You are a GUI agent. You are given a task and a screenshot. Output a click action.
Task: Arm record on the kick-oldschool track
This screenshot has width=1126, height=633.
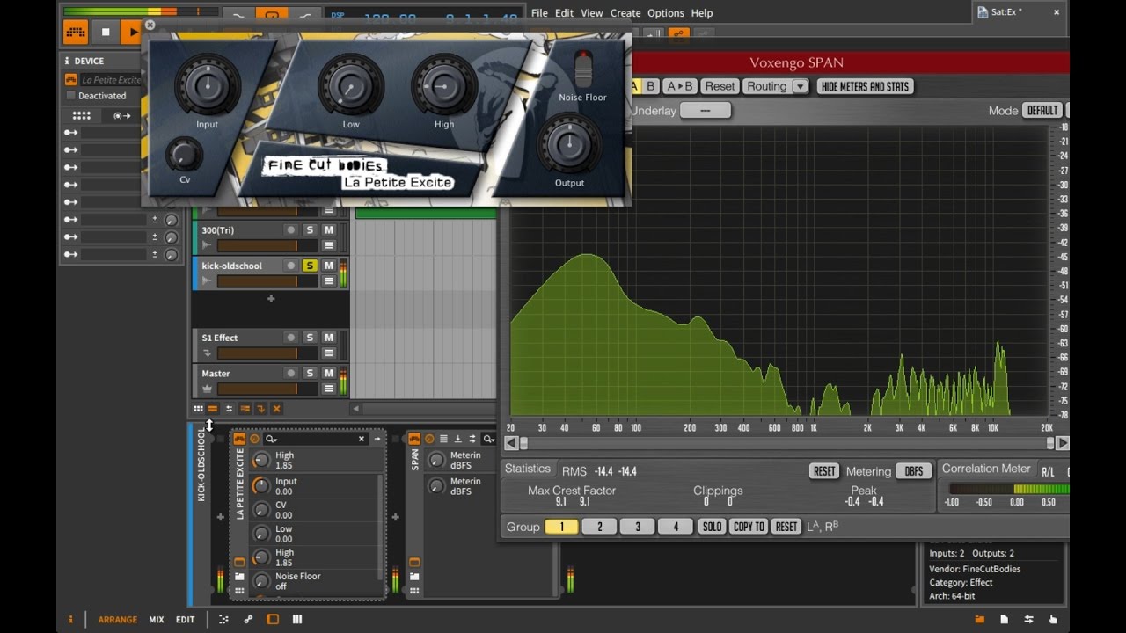pyautogui.click(x=290, y=266)
